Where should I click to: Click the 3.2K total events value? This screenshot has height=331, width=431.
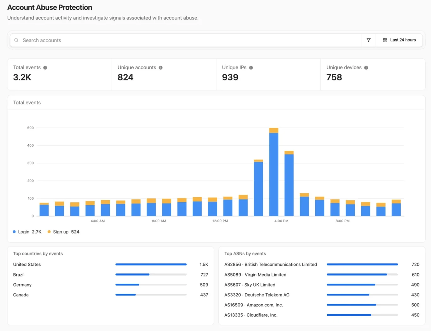coord(22,77)
